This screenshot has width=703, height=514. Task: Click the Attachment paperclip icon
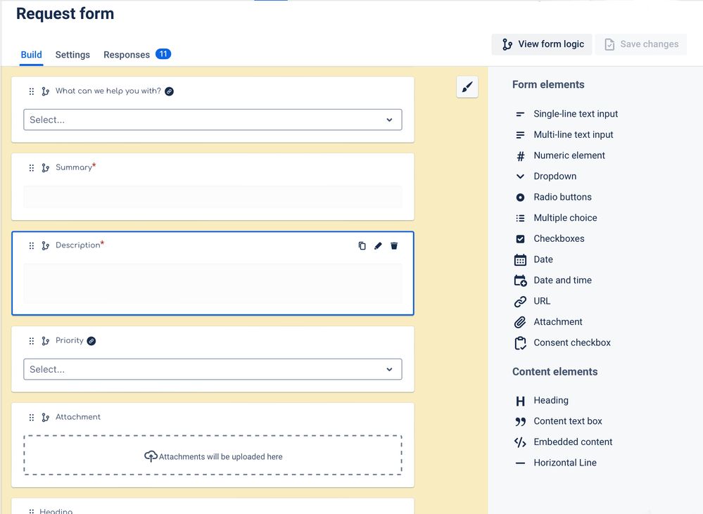point(520,322)
